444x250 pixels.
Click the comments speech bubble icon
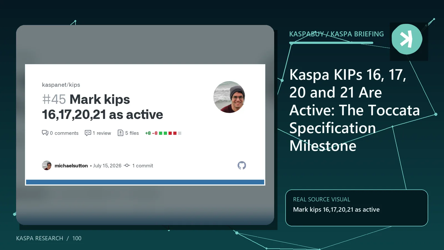45,133
